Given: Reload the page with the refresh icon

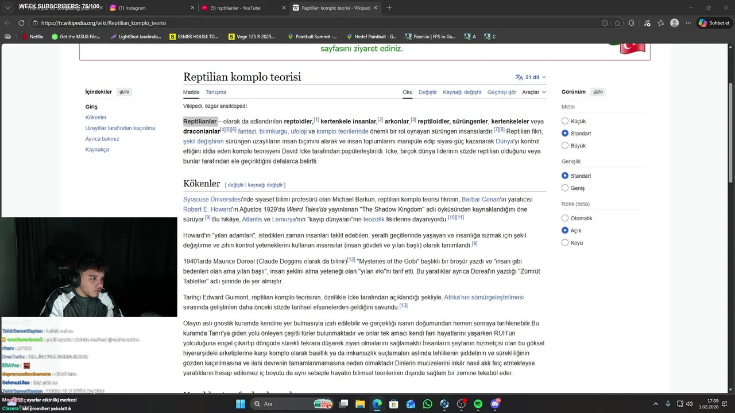Looking at the screenshot, I should (21, 23).
